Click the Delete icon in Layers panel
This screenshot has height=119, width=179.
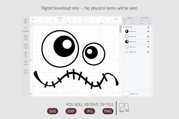[x=149, y=21]
